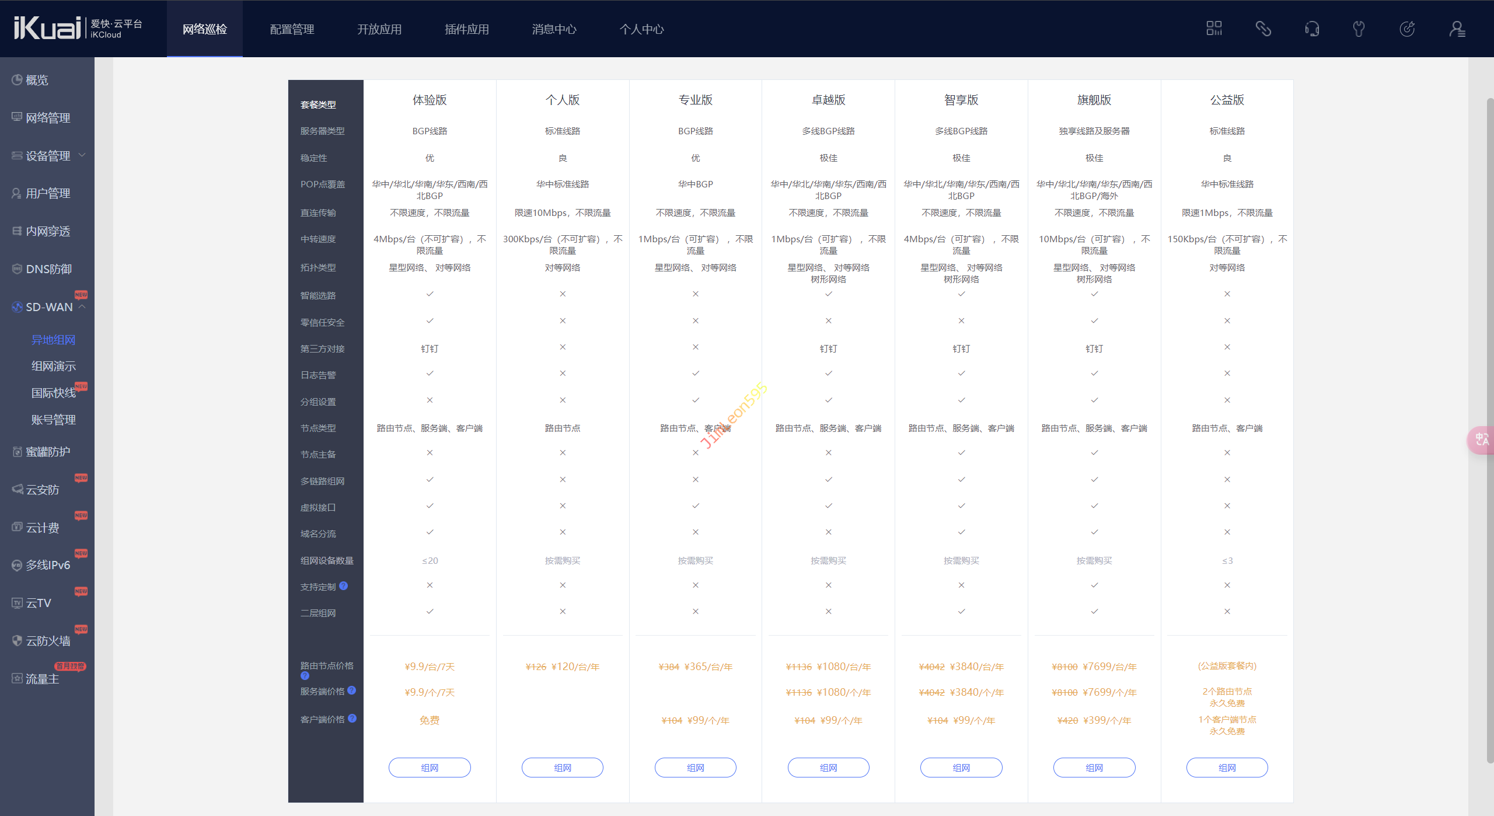Screen dimensions: 1494x816
Task: Click the help icon beside 服务端价格
Action: click(x=351, y=691)
